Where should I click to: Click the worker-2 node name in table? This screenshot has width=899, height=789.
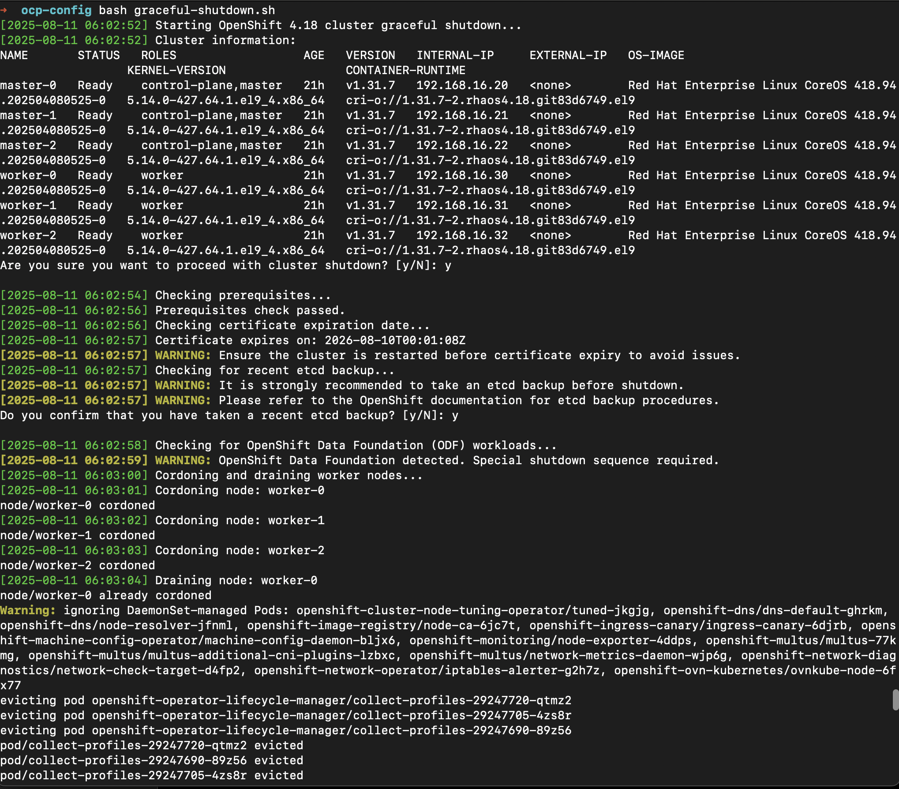pos(28,235)
